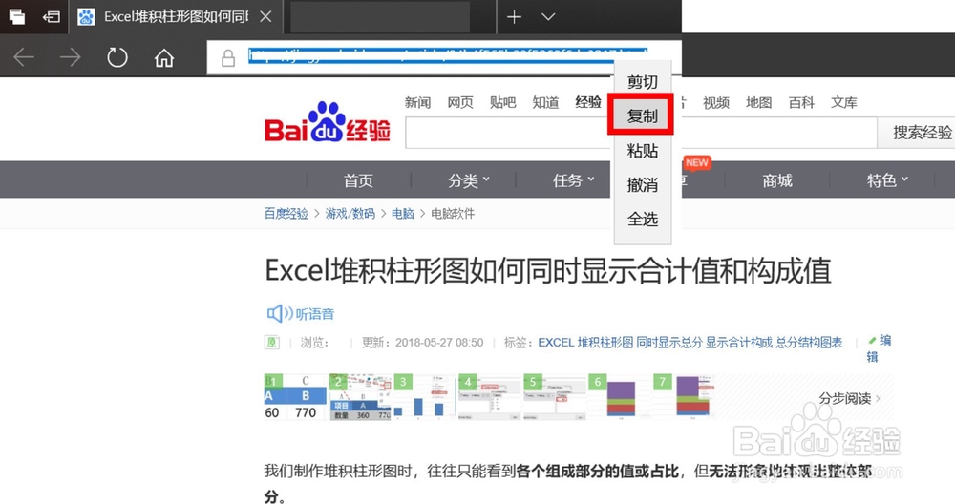Open the 贴吧 link
Viewport: 955px width, 504px height.
click(x=502, y=102)
